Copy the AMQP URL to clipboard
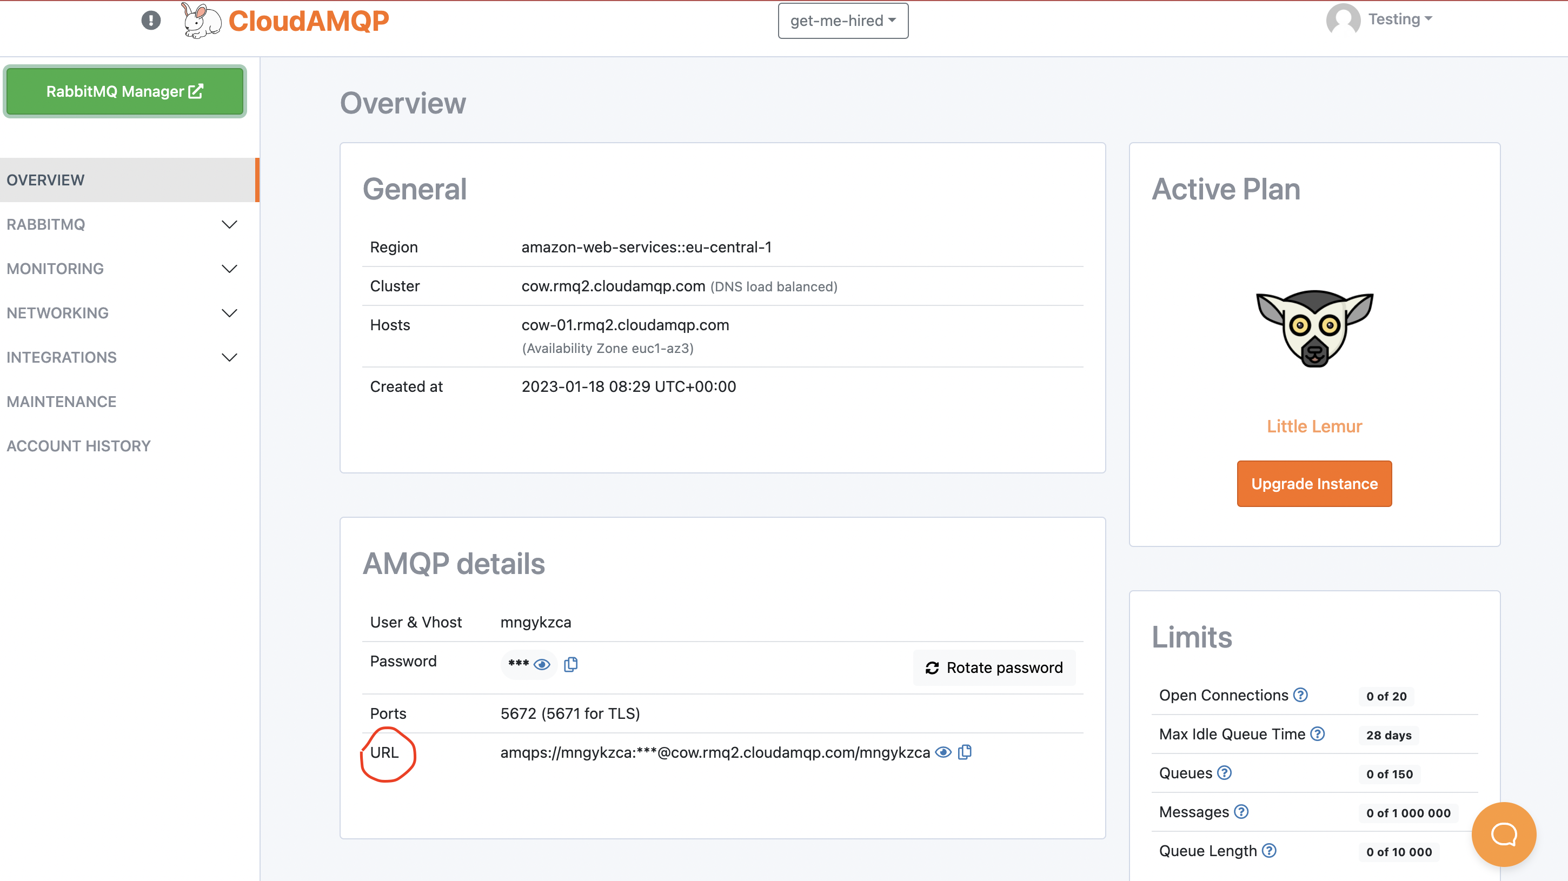1568x881 pixels. 965,752
